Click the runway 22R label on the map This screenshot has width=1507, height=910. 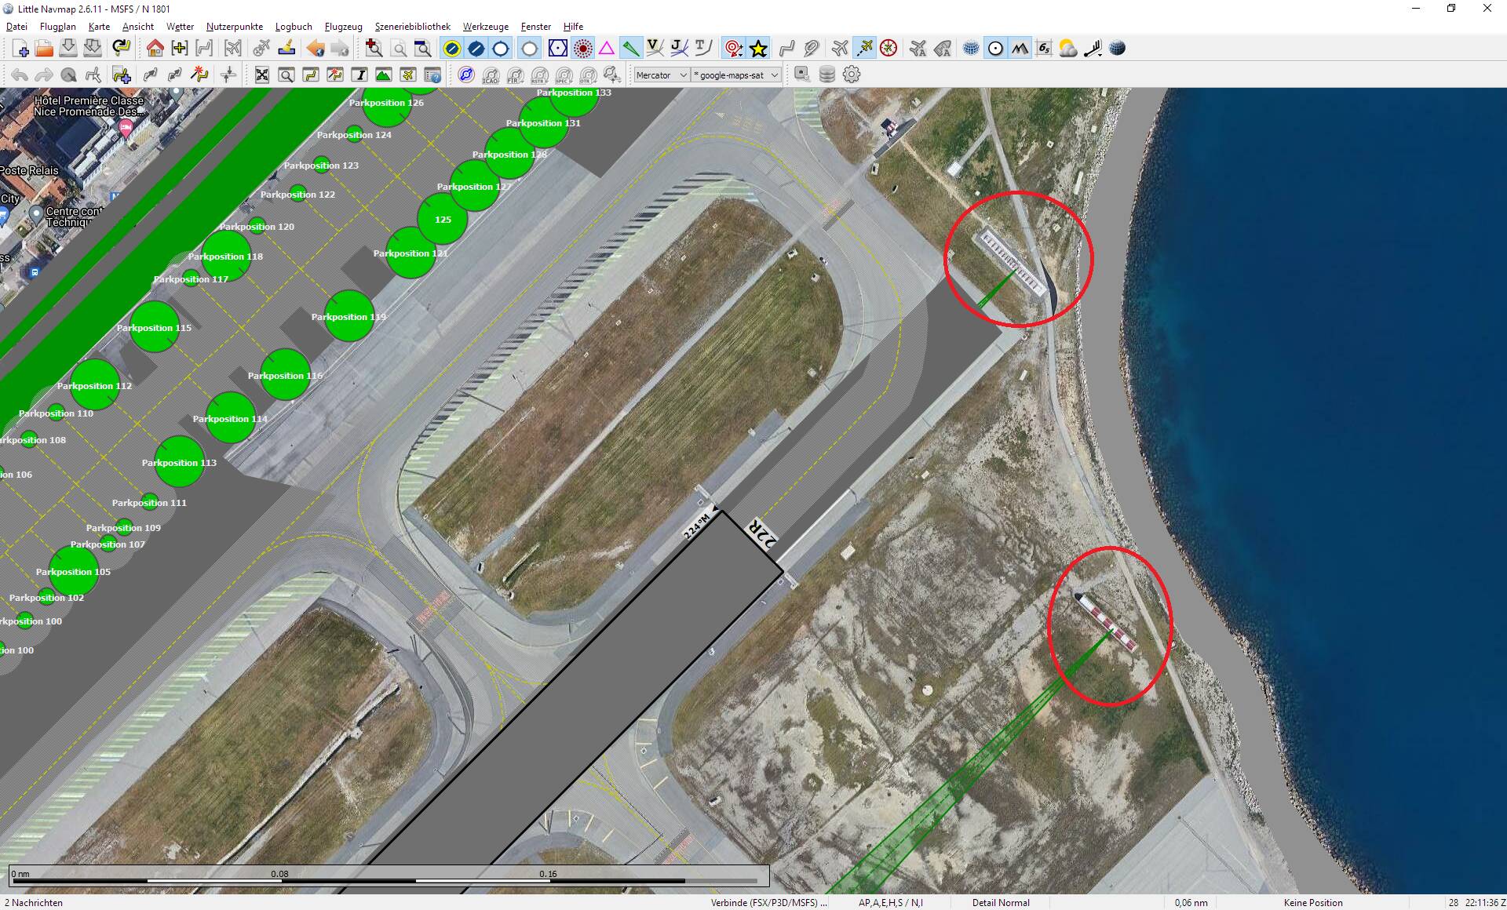pyautogui.click(x=763, y=536)
